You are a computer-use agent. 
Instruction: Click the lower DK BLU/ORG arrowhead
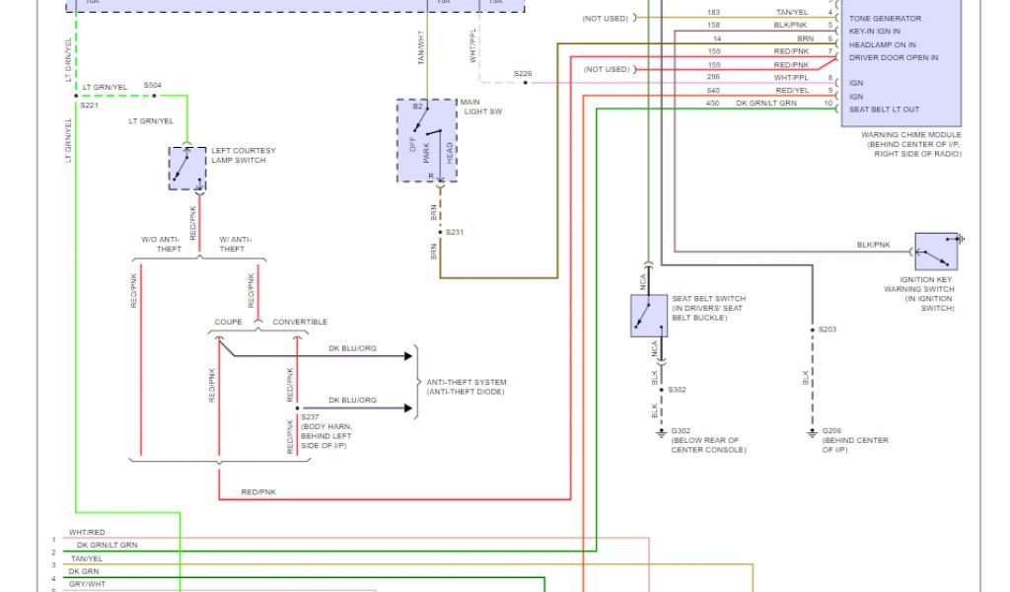pos(406,408)
